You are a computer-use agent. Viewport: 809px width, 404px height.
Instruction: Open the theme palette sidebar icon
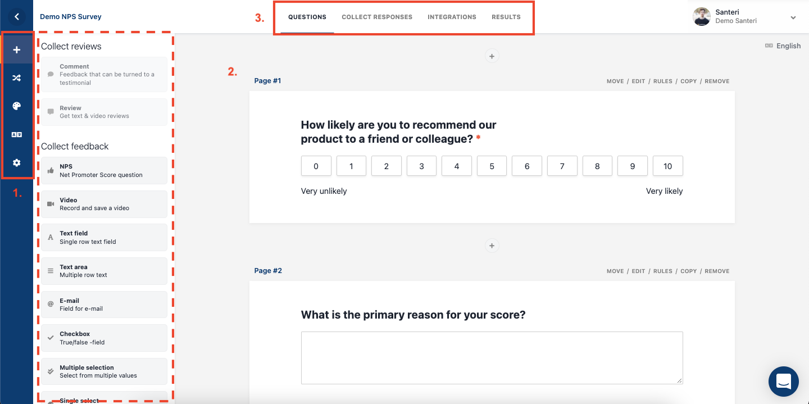click(x=16, y=106)
